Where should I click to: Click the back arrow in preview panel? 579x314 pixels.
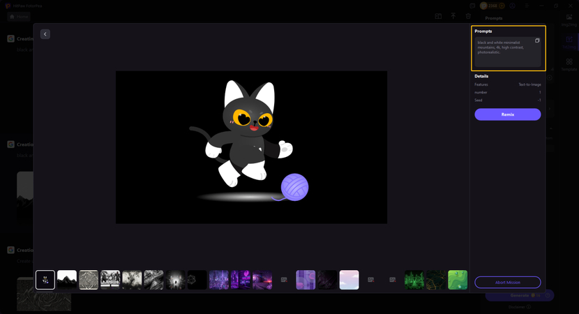[45, 34]
